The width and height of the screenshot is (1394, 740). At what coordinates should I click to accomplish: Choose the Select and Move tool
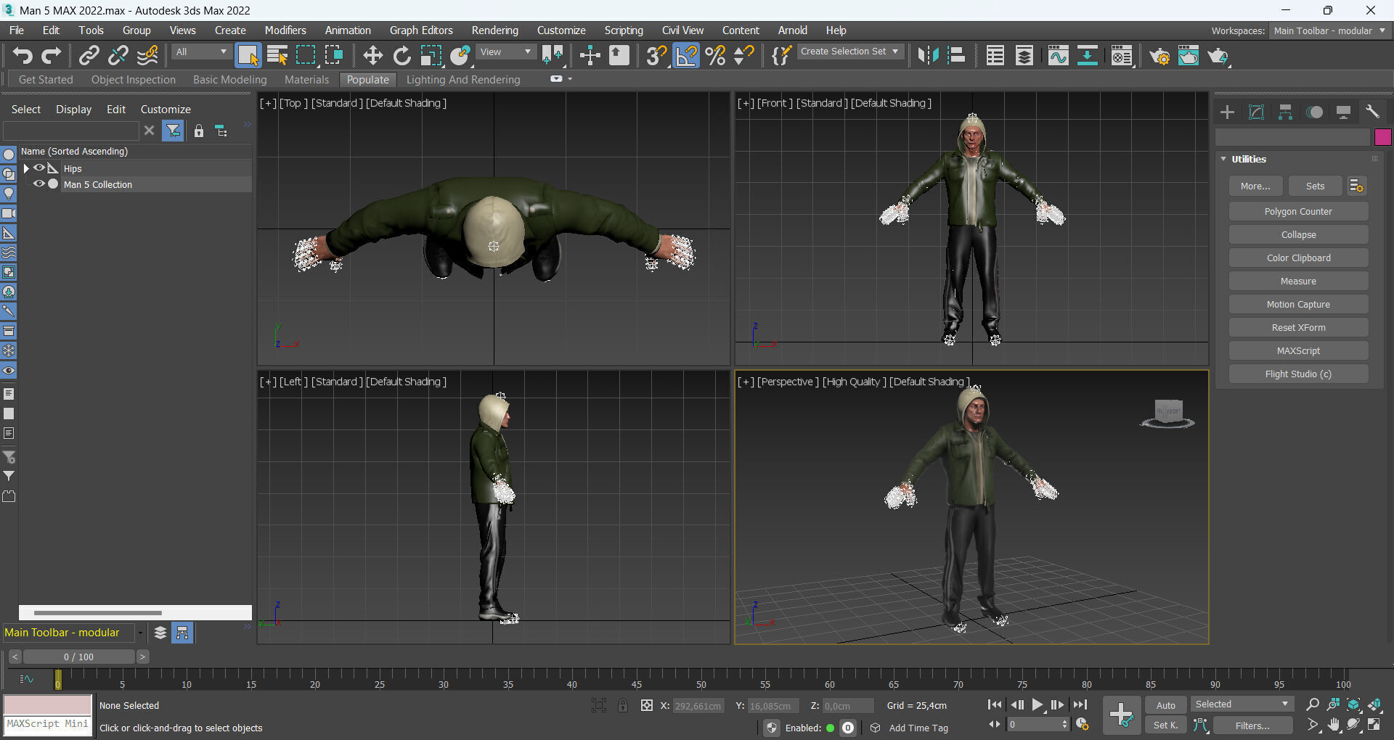coord(372,56)
